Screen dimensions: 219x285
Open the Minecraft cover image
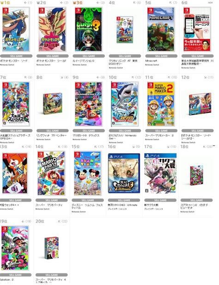point(161,30)
